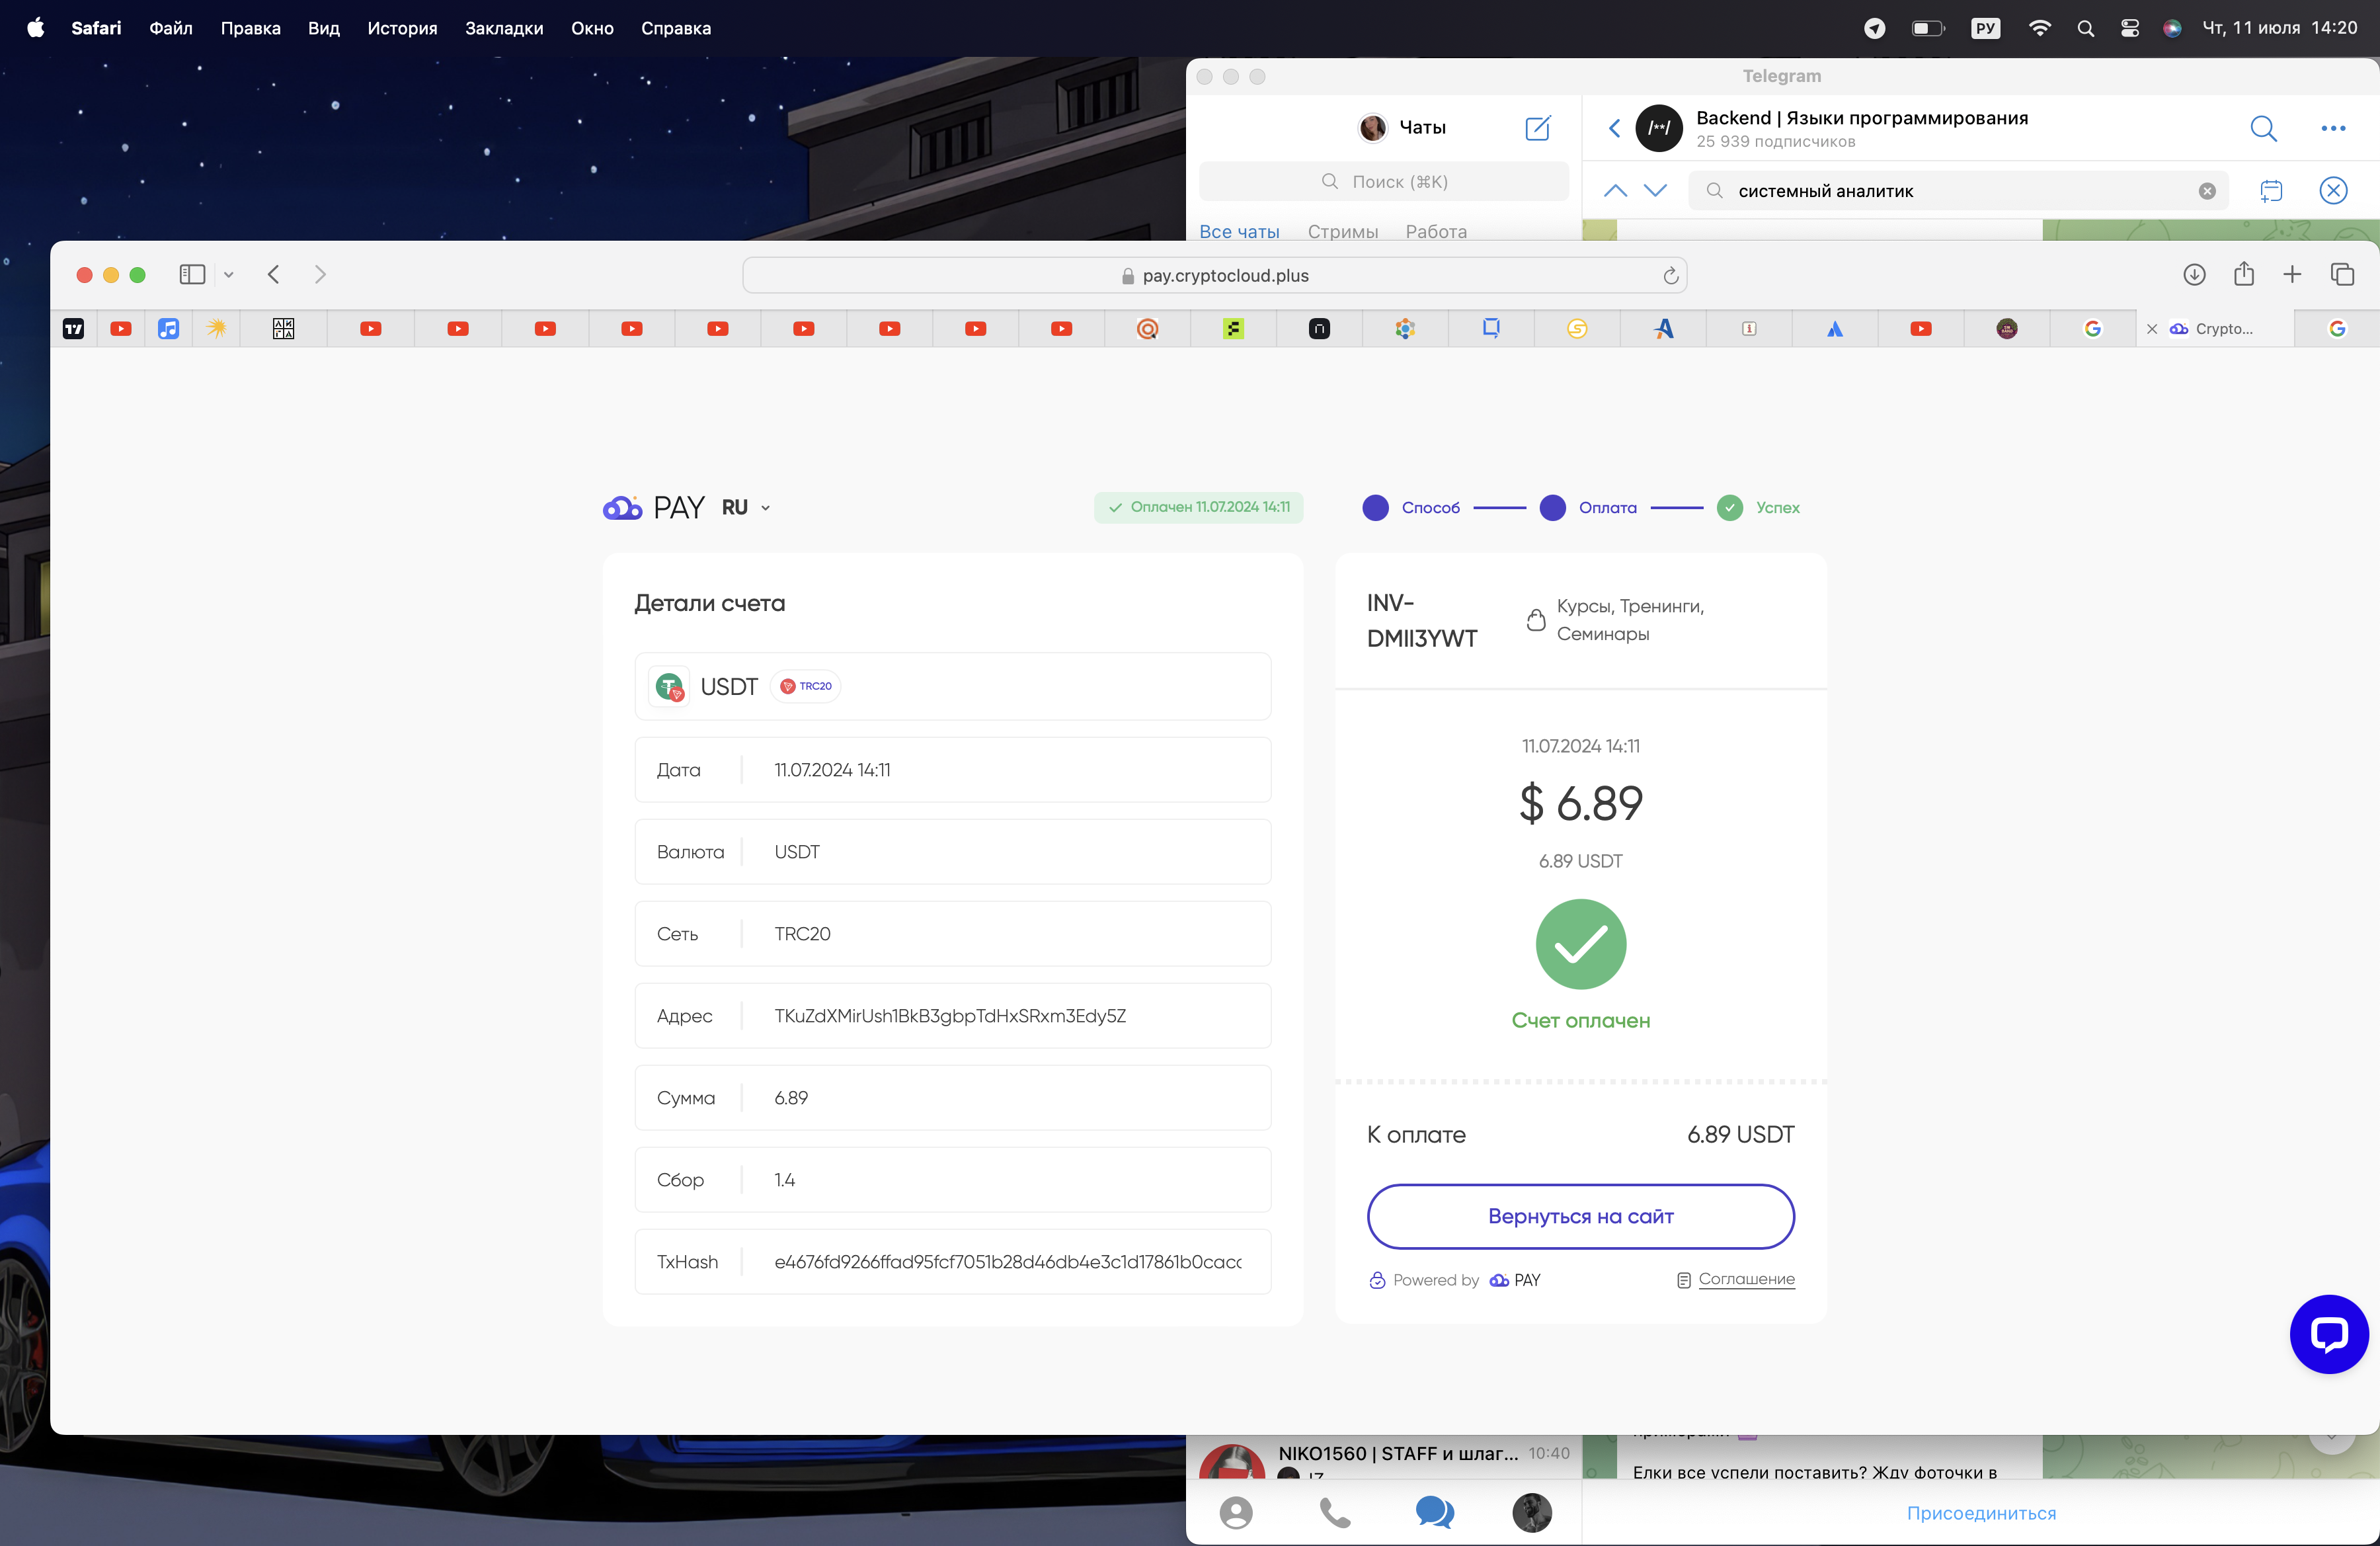Open sidebar options dropdown arrow in Safari

(229, 275)
